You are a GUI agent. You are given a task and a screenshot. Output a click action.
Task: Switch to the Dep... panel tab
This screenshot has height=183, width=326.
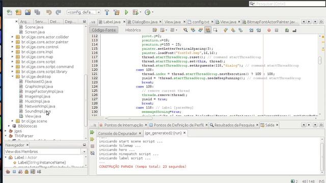point(70,21)
